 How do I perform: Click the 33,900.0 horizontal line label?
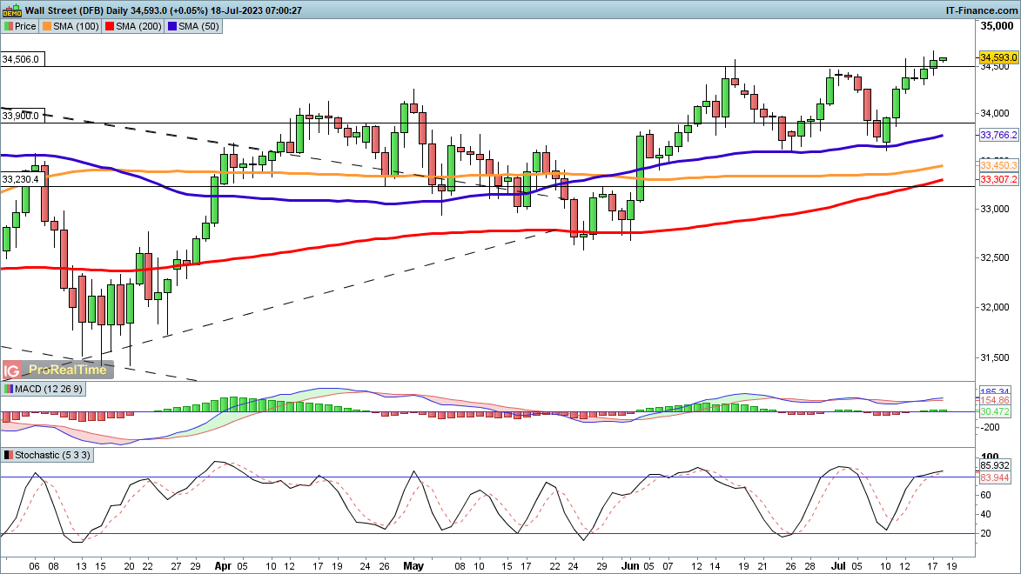pos(22,116)
